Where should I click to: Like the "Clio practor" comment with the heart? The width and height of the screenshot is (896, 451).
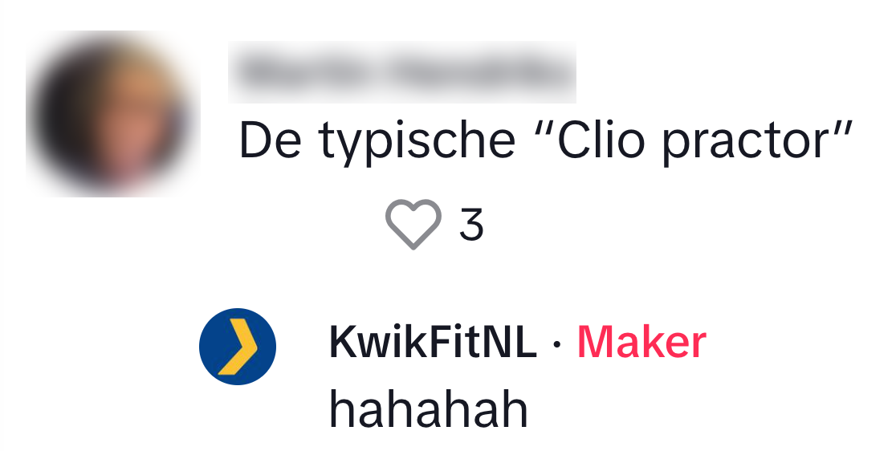pyautogui.click(x=413, y=224)
